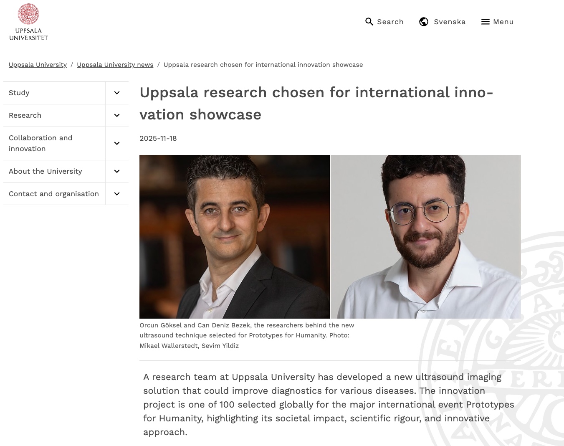This screenshot has height=446, width=564.
Task: Click current page breadcrumb text
Action: point(263,65)
